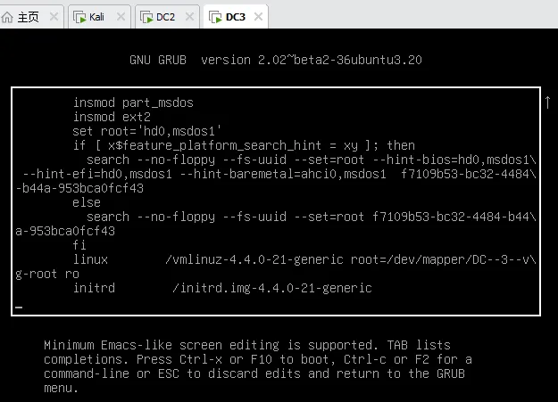The image size is (558, 402).
Task: Click the GNU GRUB version header text
Action: point(276,60)
